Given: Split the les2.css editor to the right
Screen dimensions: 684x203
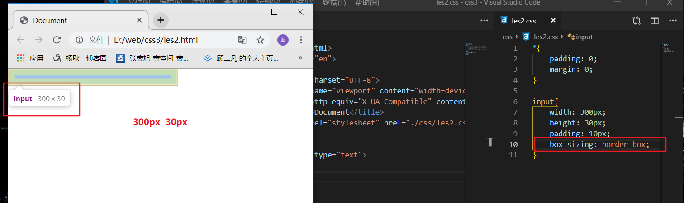Looking at the screenshot, I should (654, 21).
